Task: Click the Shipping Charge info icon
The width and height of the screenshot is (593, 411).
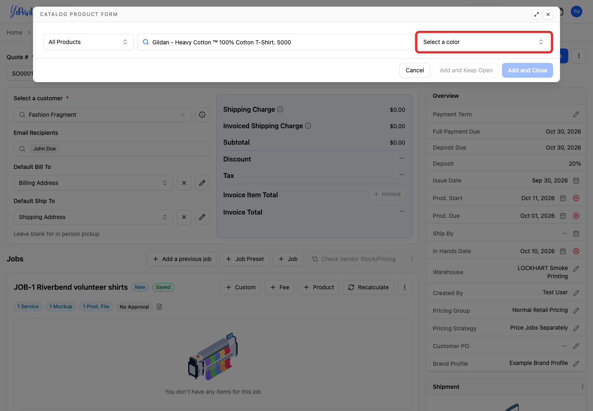Action: (x=280, y=109)
